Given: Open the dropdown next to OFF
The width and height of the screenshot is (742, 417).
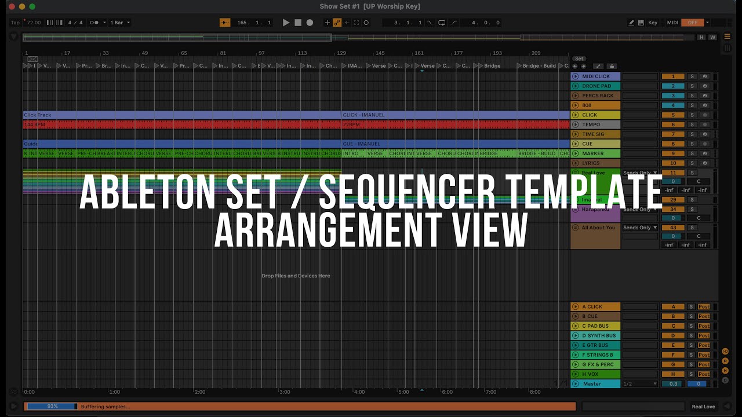Looking at the screenshot, I should [x=707, y=23].
